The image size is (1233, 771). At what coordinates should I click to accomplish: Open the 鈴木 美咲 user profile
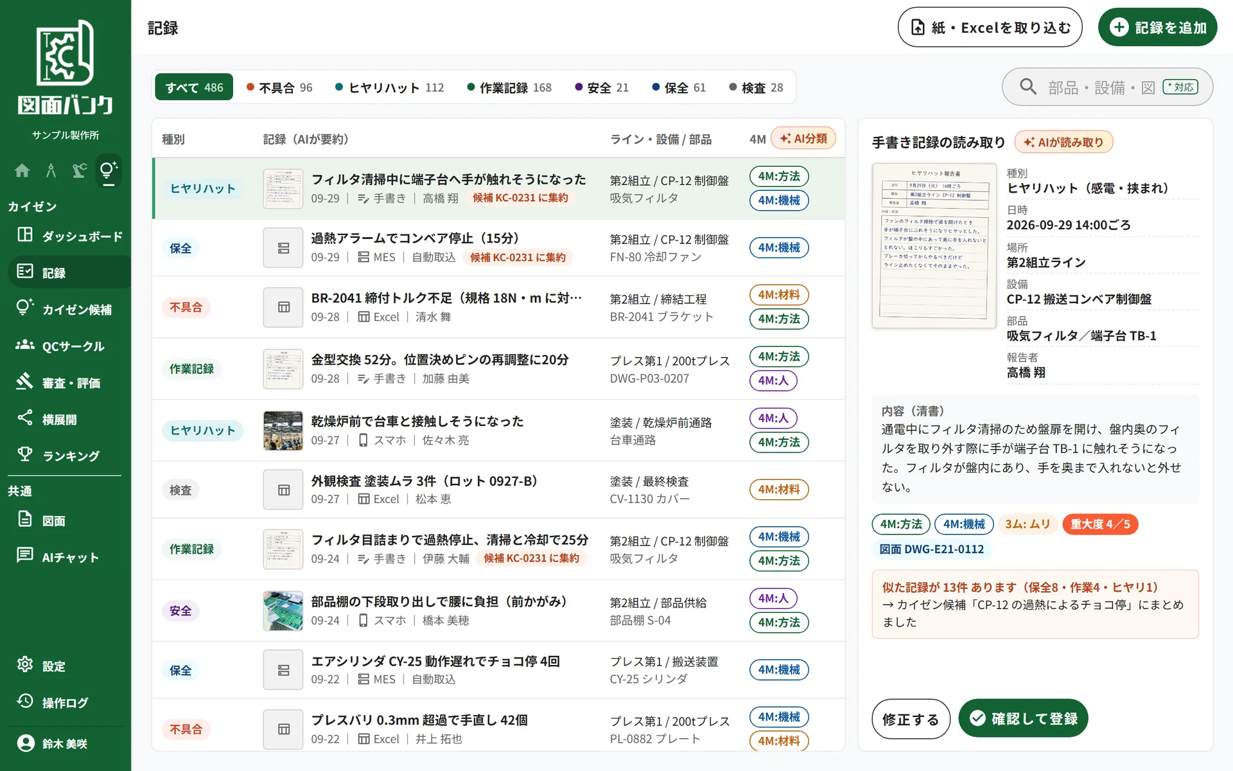pos(64,743)
